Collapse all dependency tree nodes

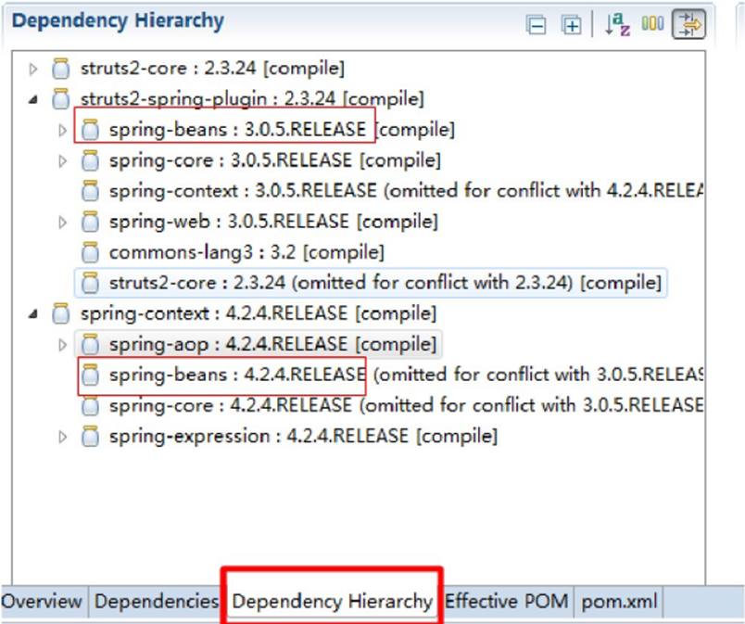pos(537,25)
